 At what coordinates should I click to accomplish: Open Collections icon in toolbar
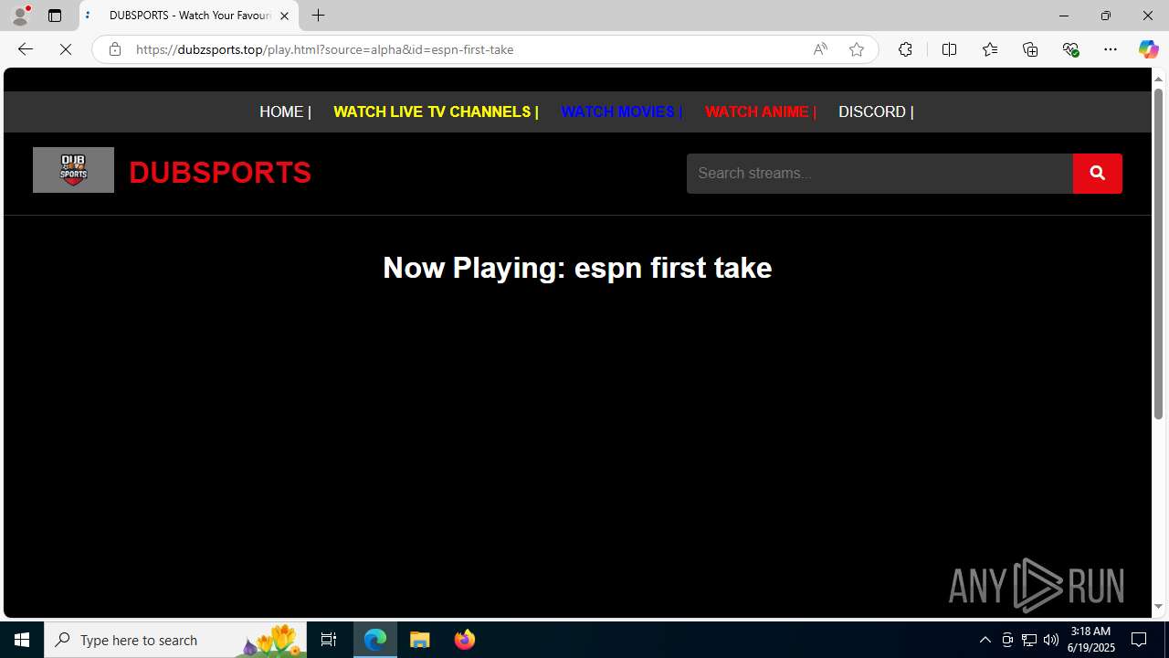click(x=1030, y=49)
